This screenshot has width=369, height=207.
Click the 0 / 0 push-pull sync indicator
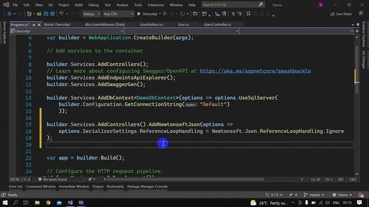coord(273,195)
